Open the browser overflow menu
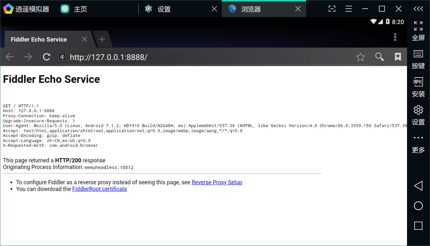This screenshot has height=246, width=430. coord(395,37)
